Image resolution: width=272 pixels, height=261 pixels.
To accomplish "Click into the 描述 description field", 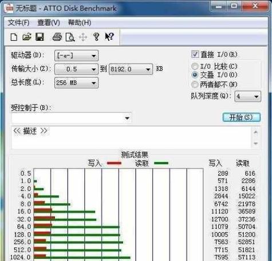I will 132,137.
